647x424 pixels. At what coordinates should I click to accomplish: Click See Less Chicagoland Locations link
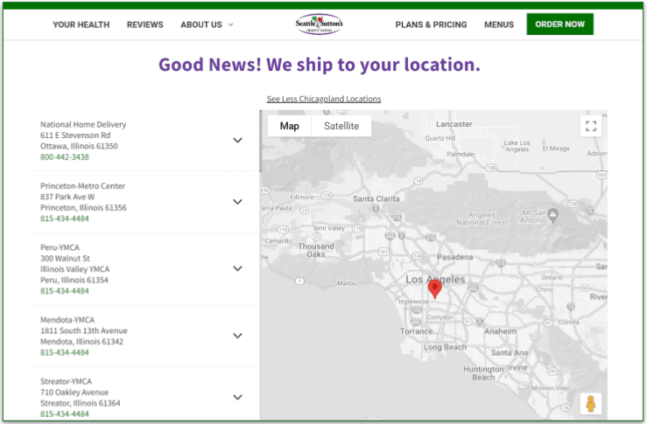pos(324,99)
